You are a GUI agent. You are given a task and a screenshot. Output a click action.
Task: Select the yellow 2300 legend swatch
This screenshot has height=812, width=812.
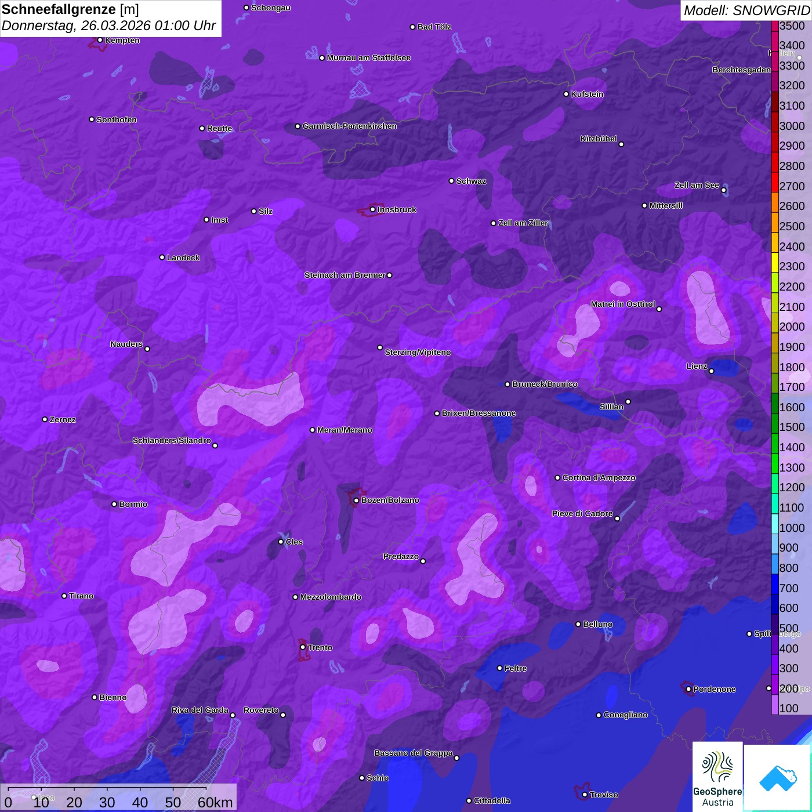pos(775,263)
